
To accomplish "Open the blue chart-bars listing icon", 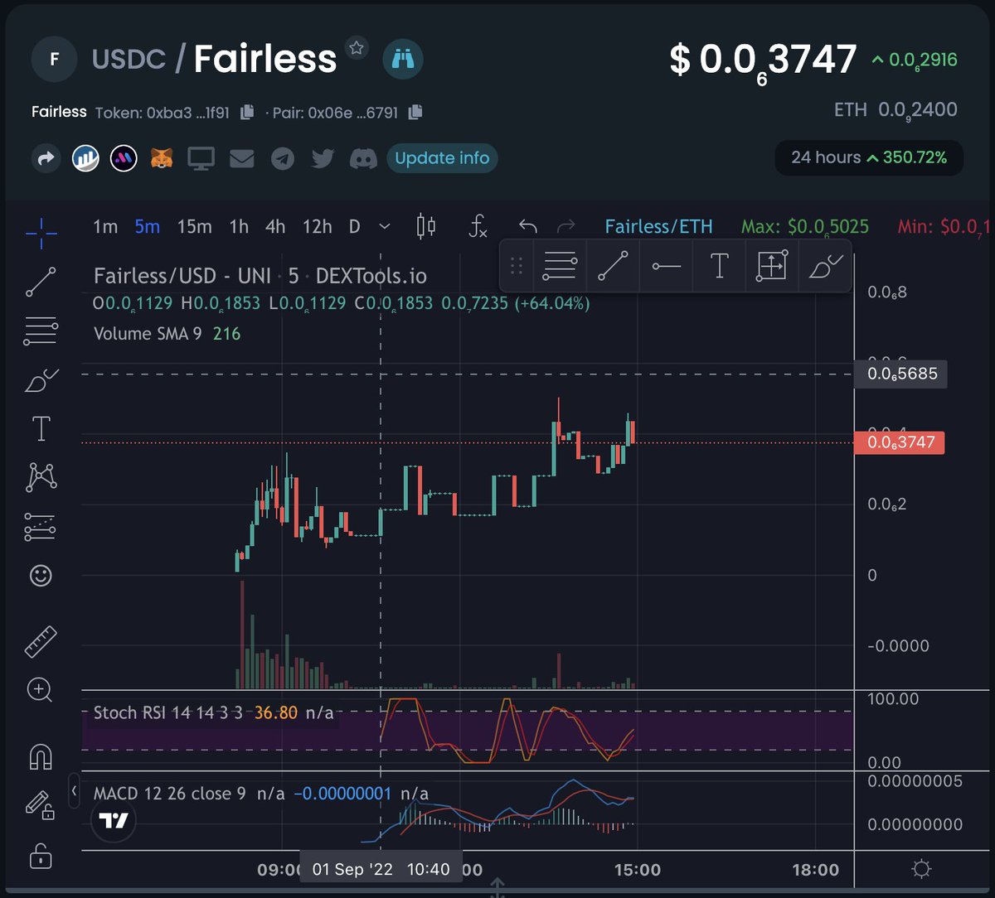I will tap(85, 158).
